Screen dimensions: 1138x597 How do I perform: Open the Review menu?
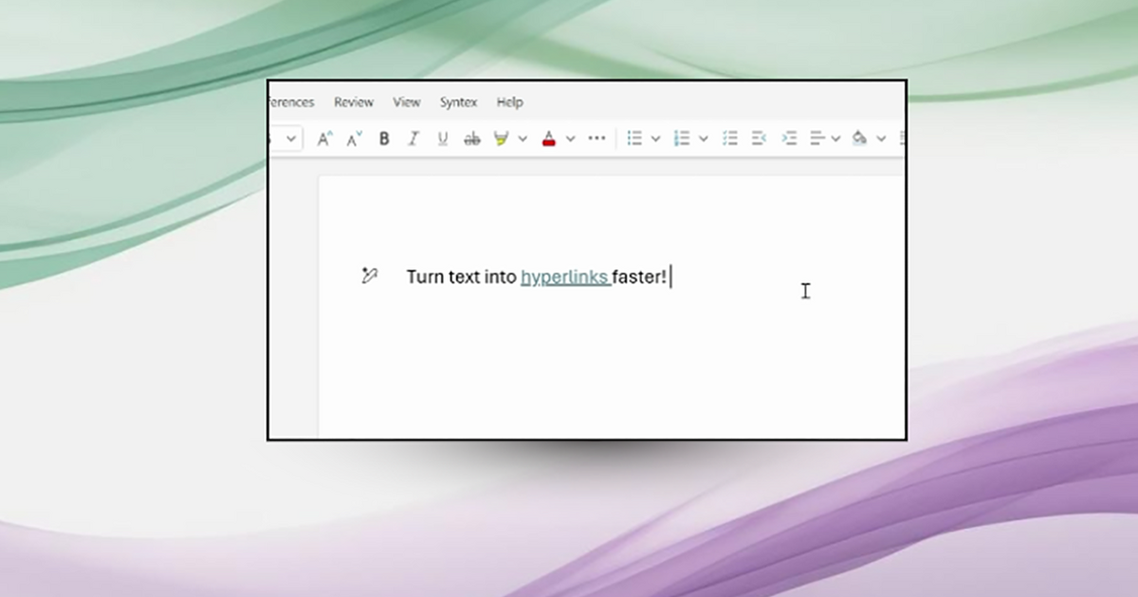coord(353,101)
